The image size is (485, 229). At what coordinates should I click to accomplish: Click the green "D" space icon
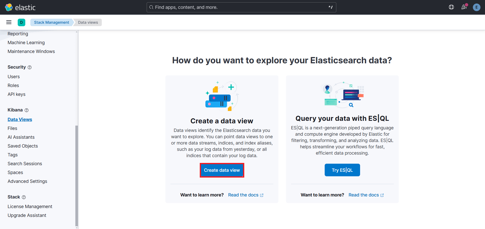[x=21, y=22]
